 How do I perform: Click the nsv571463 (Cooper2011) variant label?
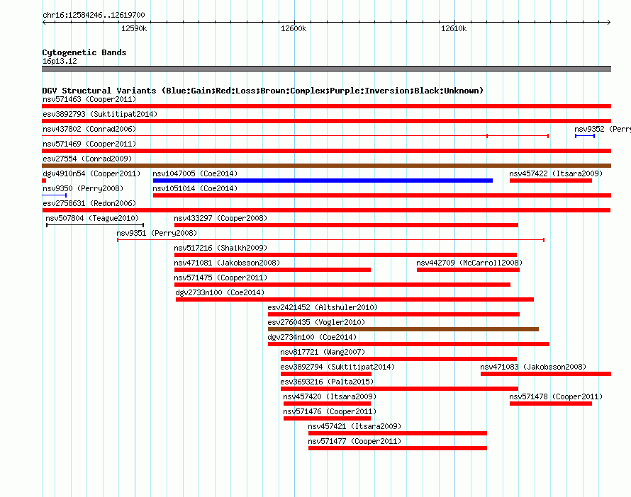pyautogui.click(x=89, y=99)
